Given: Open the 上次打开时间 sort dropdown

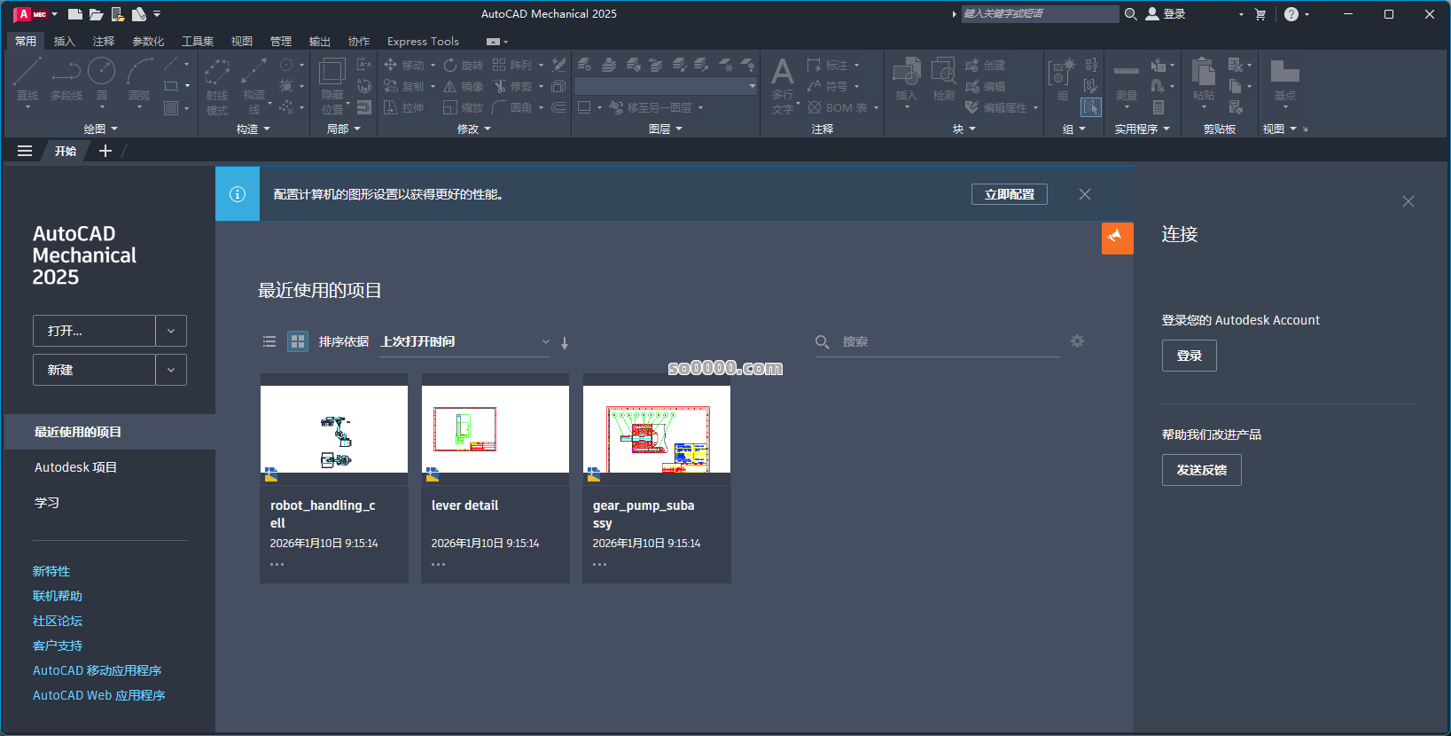Looking at the screenshot, I should point(464,342).
